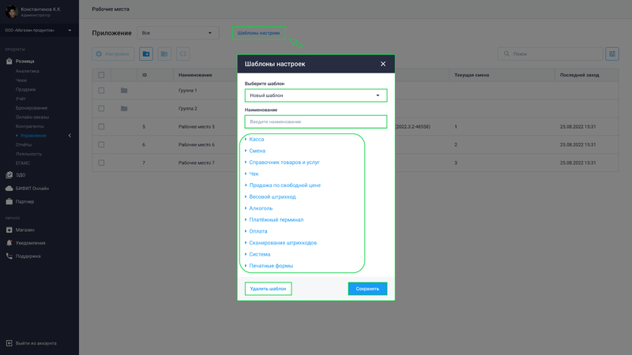Open the Аналитика sidebar menu item
The image size is (632, 355).
click(27, 71)
